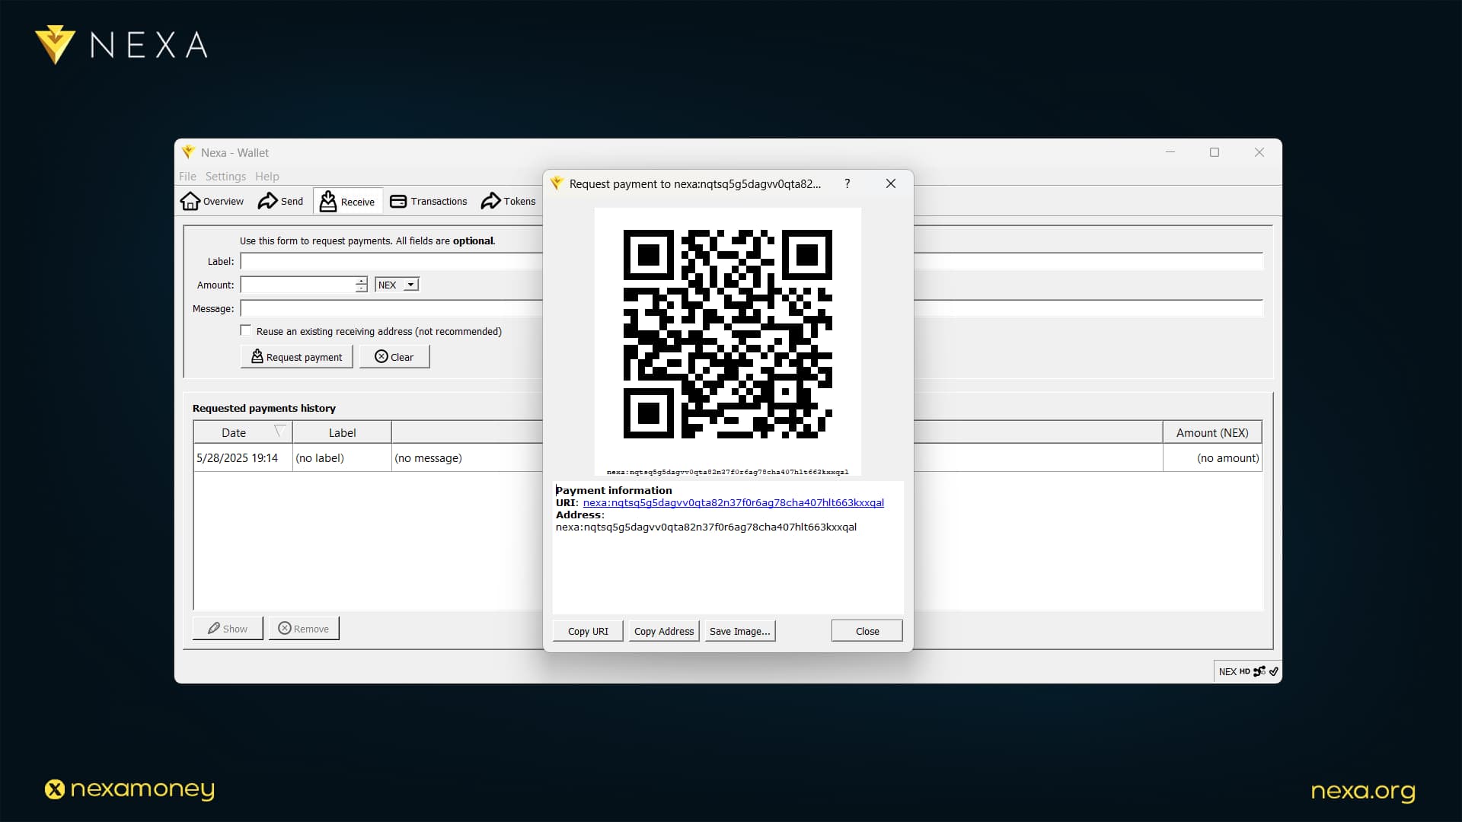Click the Remove button
1462x822 pixels.
[x=304, y=629]
